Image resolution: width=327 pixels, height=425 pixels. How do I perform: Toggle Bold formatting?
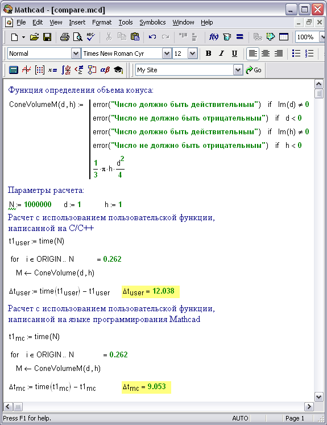click(x=208, y=53)
